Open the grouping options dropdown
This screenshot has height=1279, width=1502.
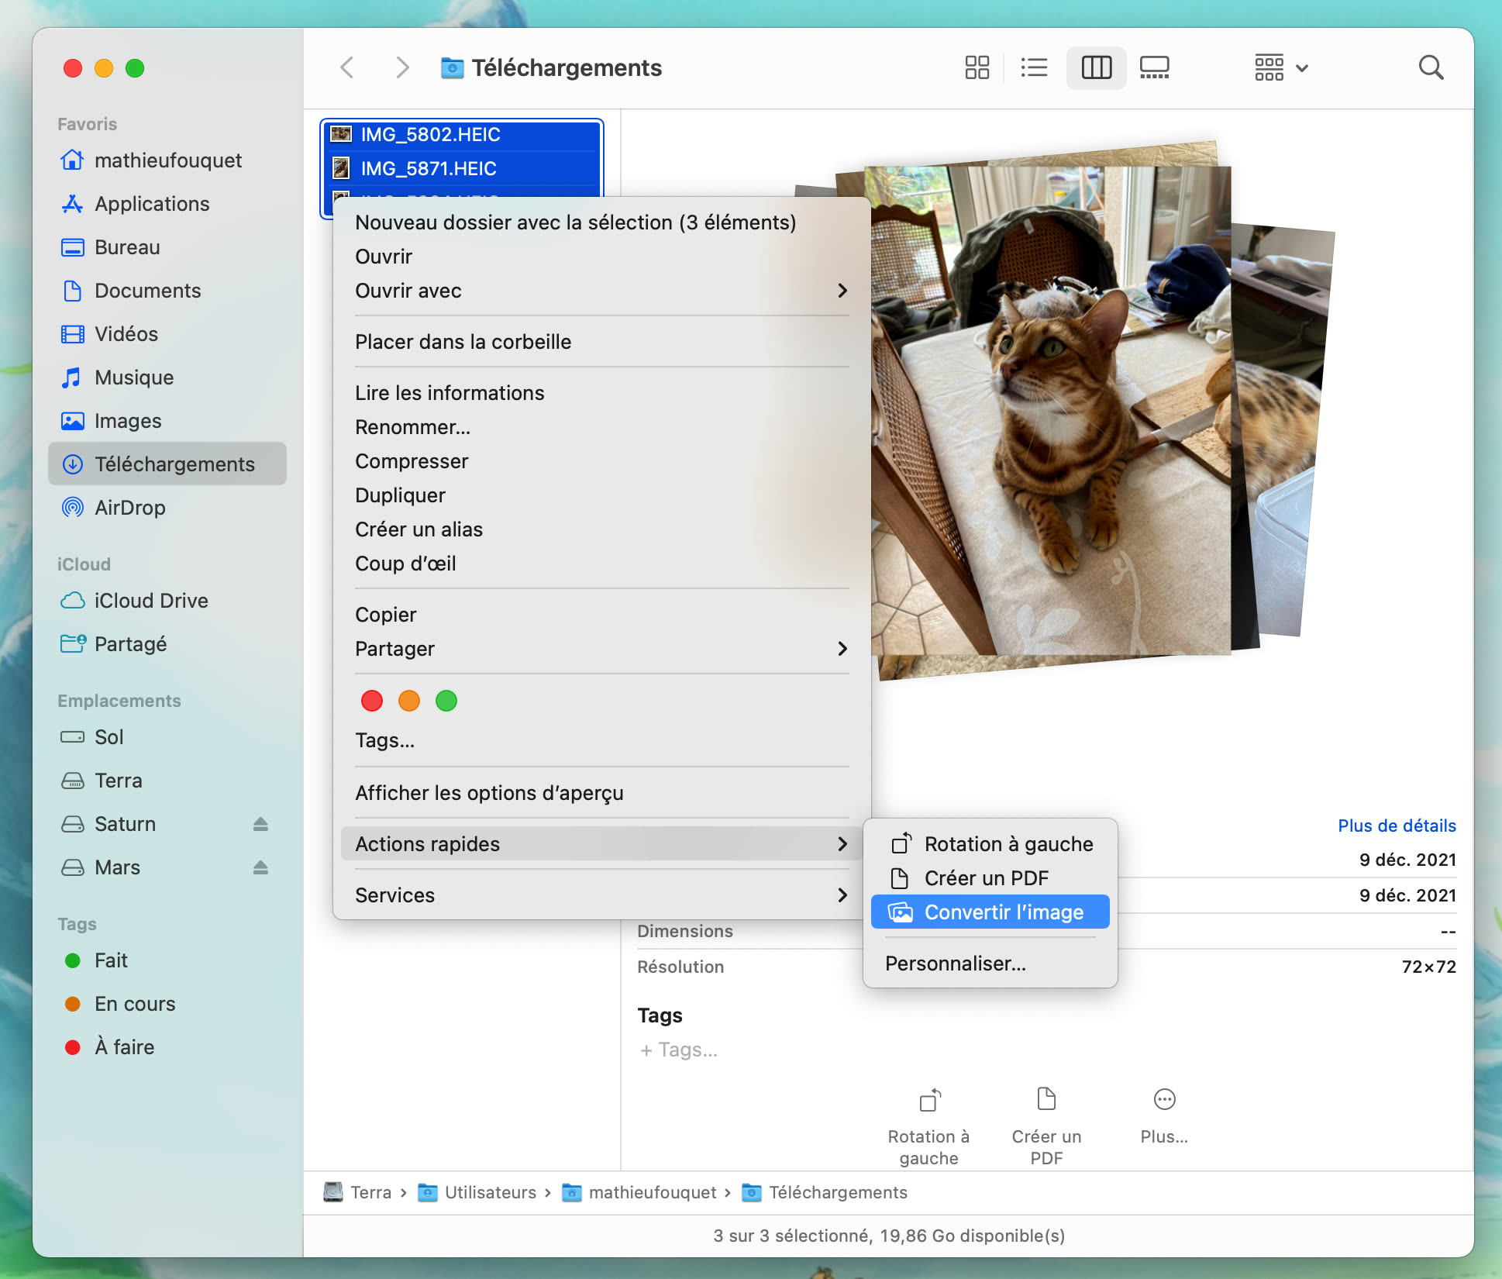1282,67
